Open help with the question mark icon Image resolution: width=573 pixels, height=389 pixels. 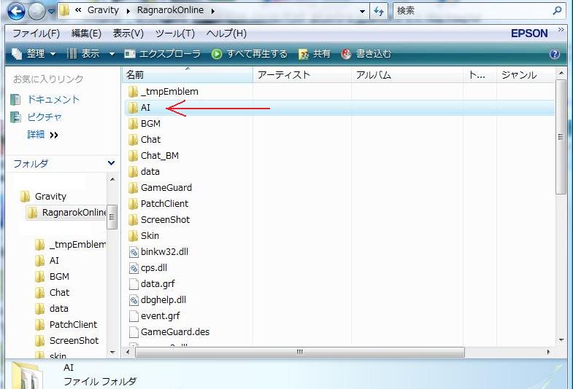(554, 55)
